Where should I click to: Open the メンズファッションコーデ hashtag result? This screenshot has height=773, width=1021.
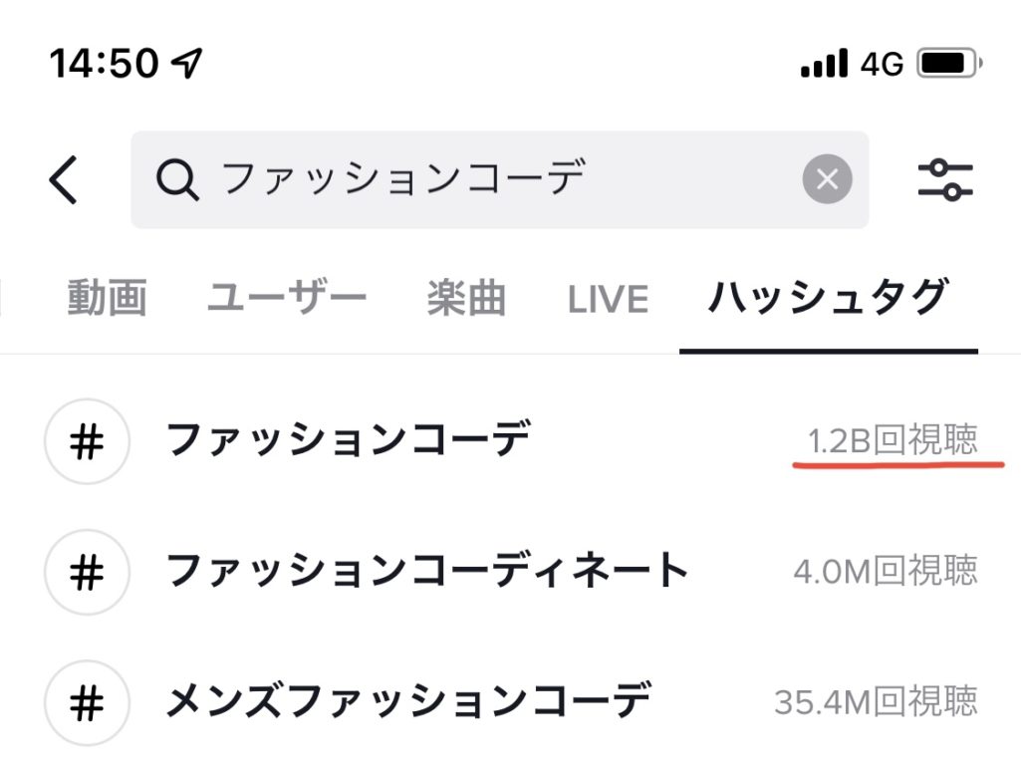click(510, 702)
